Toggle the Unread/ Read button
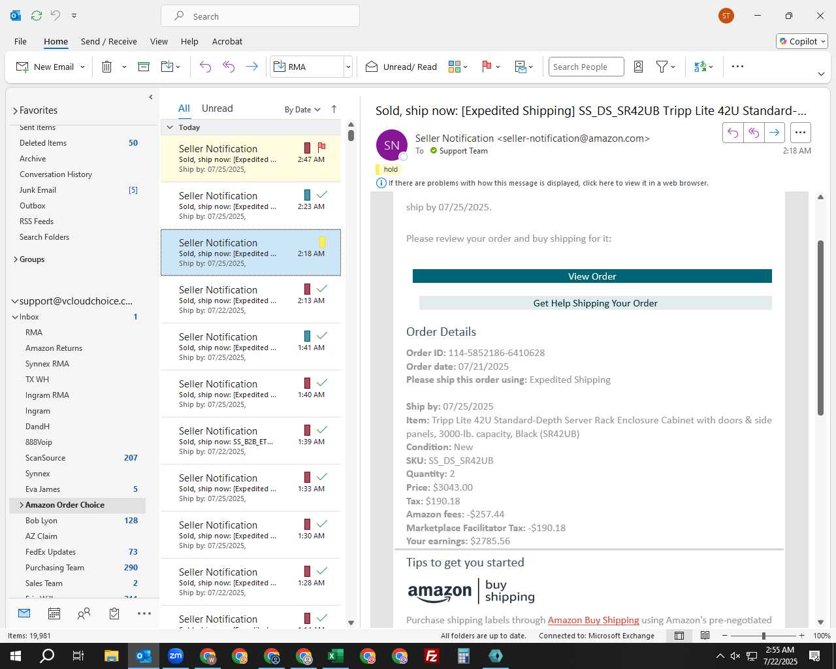This screenshot has height=669, width=836. tap(401, 67)
